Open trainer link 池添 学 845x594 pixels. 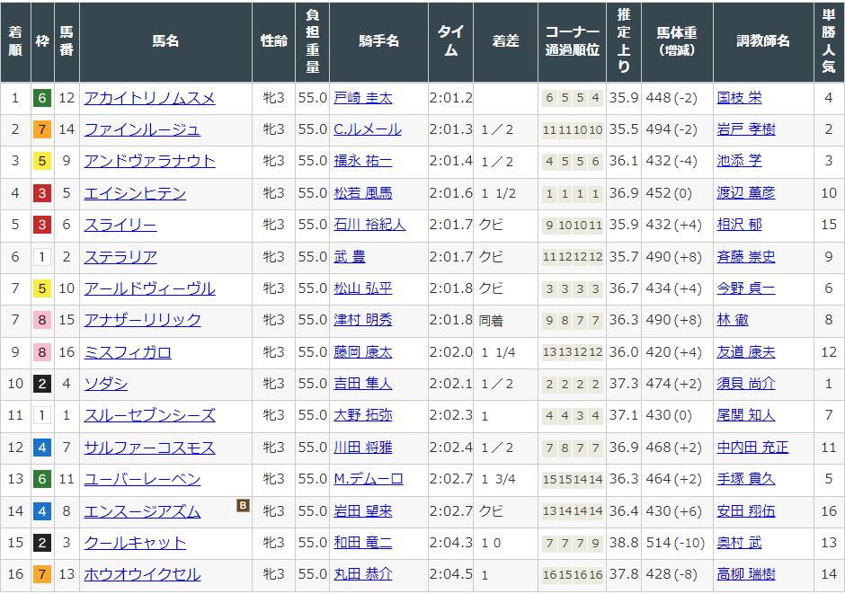click(x=739, y=161)
